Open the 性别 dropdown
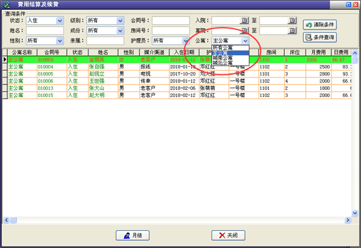The height and width of the screenshot is (248, 361). coord(60,41)
